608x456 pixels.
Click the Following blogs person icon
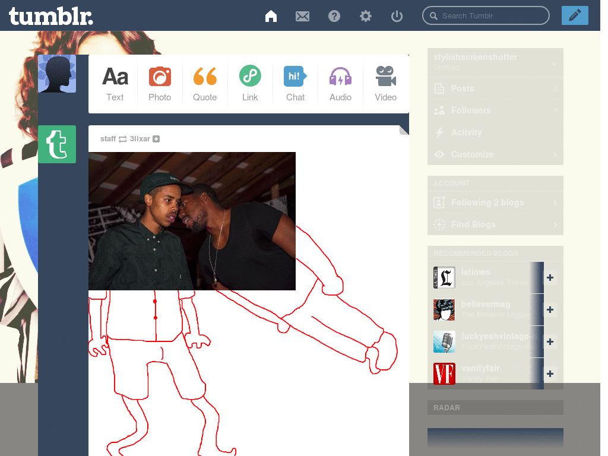click(x=439, y=202)
